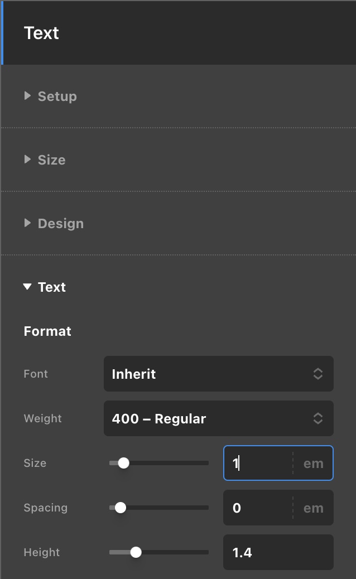Click the Weight dropdown up-down arrows icon
The height and width of the screenshot is (579, 356).
[x=318, y=418]
